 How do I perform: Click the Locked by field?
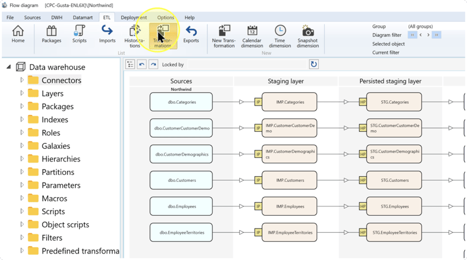coord(247,65)
